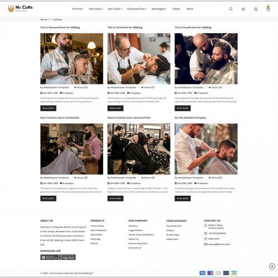
Task: Click the scroll-to-top arrow icon
Action: [272, 266]
